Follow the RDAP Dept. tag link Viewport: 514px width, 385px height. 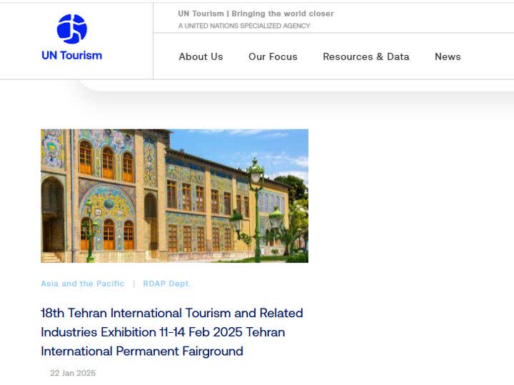click(167, 284)
